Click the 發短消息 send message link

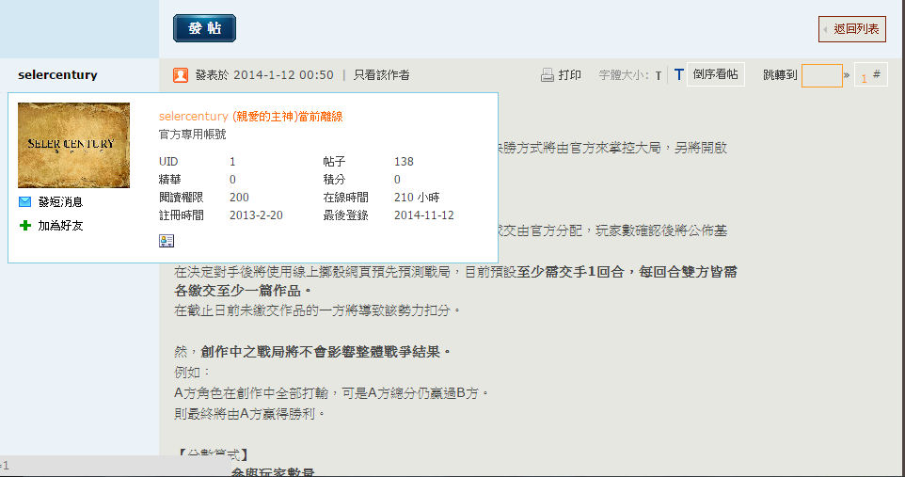pyautogui.click(x=60, y=201)
